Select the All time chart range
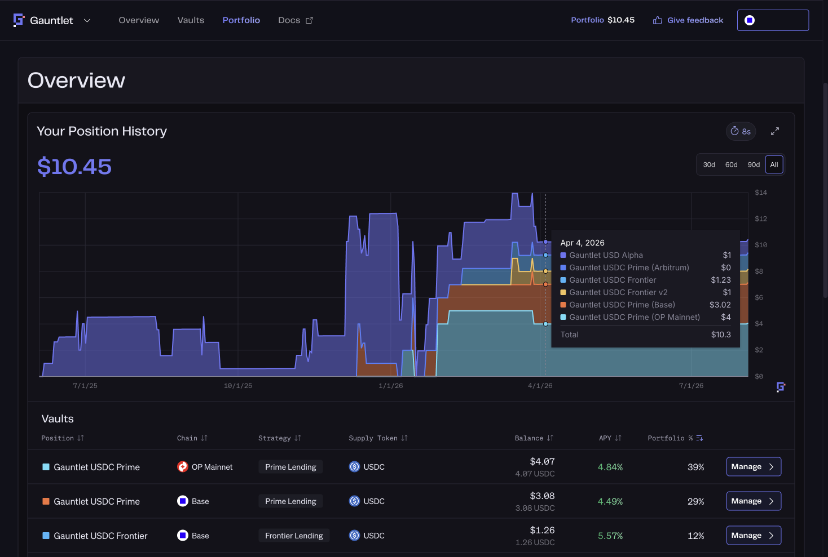Screen dimensions: 828x557 [774, 164]
